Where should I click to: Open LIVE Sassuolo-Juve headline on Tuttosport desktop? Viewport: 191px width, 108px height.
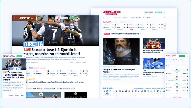pos(52,52)
